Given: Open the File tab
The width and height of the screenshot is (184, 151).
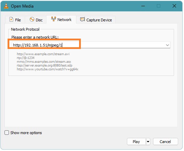Looking at the screenshot, I should [15, 20].
